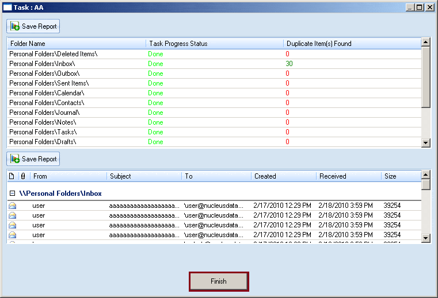This screenshot has width=438, height=298.
Task: Sort by Task Progress Status column
Action: [x=214, y=44]
